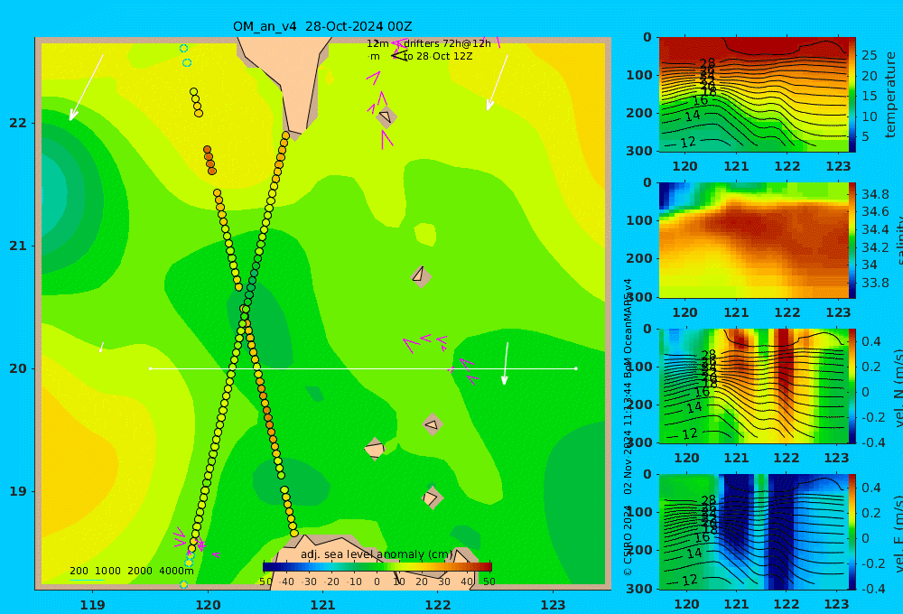Click the '34.8' tick on salinity color bar
The image size is (903, 614).
point(875,194)
